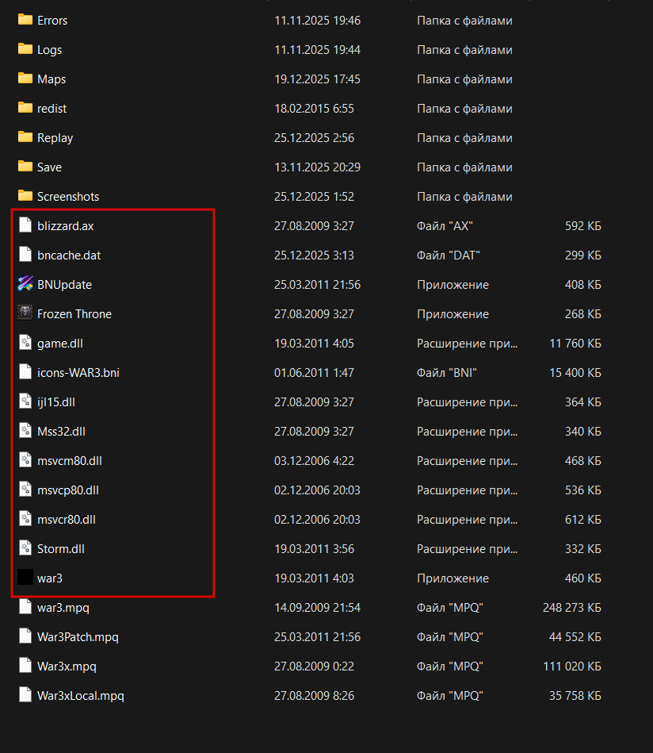The height and width of the screenshot is (753, 653).
Task: Click the war3.mpq file icon
Action: coord(25,606)
